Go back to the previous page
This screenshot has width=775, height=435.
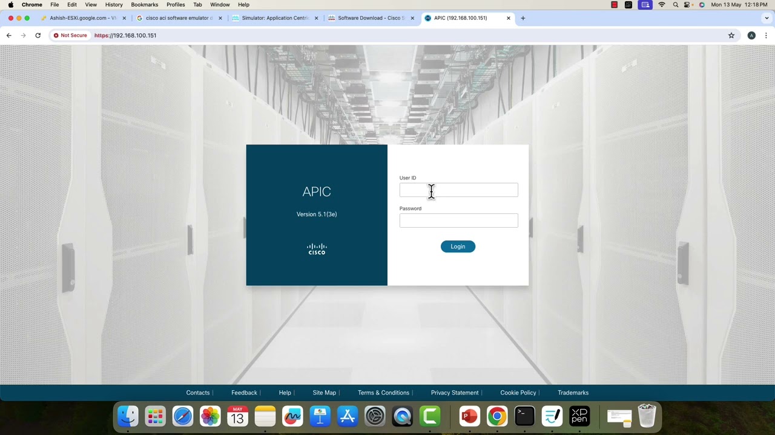[x=8, y=36]
